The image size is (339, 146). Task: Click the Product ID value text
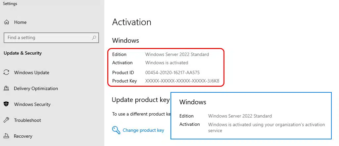(172, 73)
